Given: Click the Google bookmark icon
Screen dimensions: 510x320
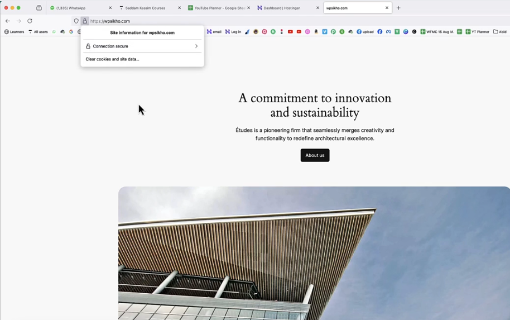Looking at the screenshot, I should [71, 32].
